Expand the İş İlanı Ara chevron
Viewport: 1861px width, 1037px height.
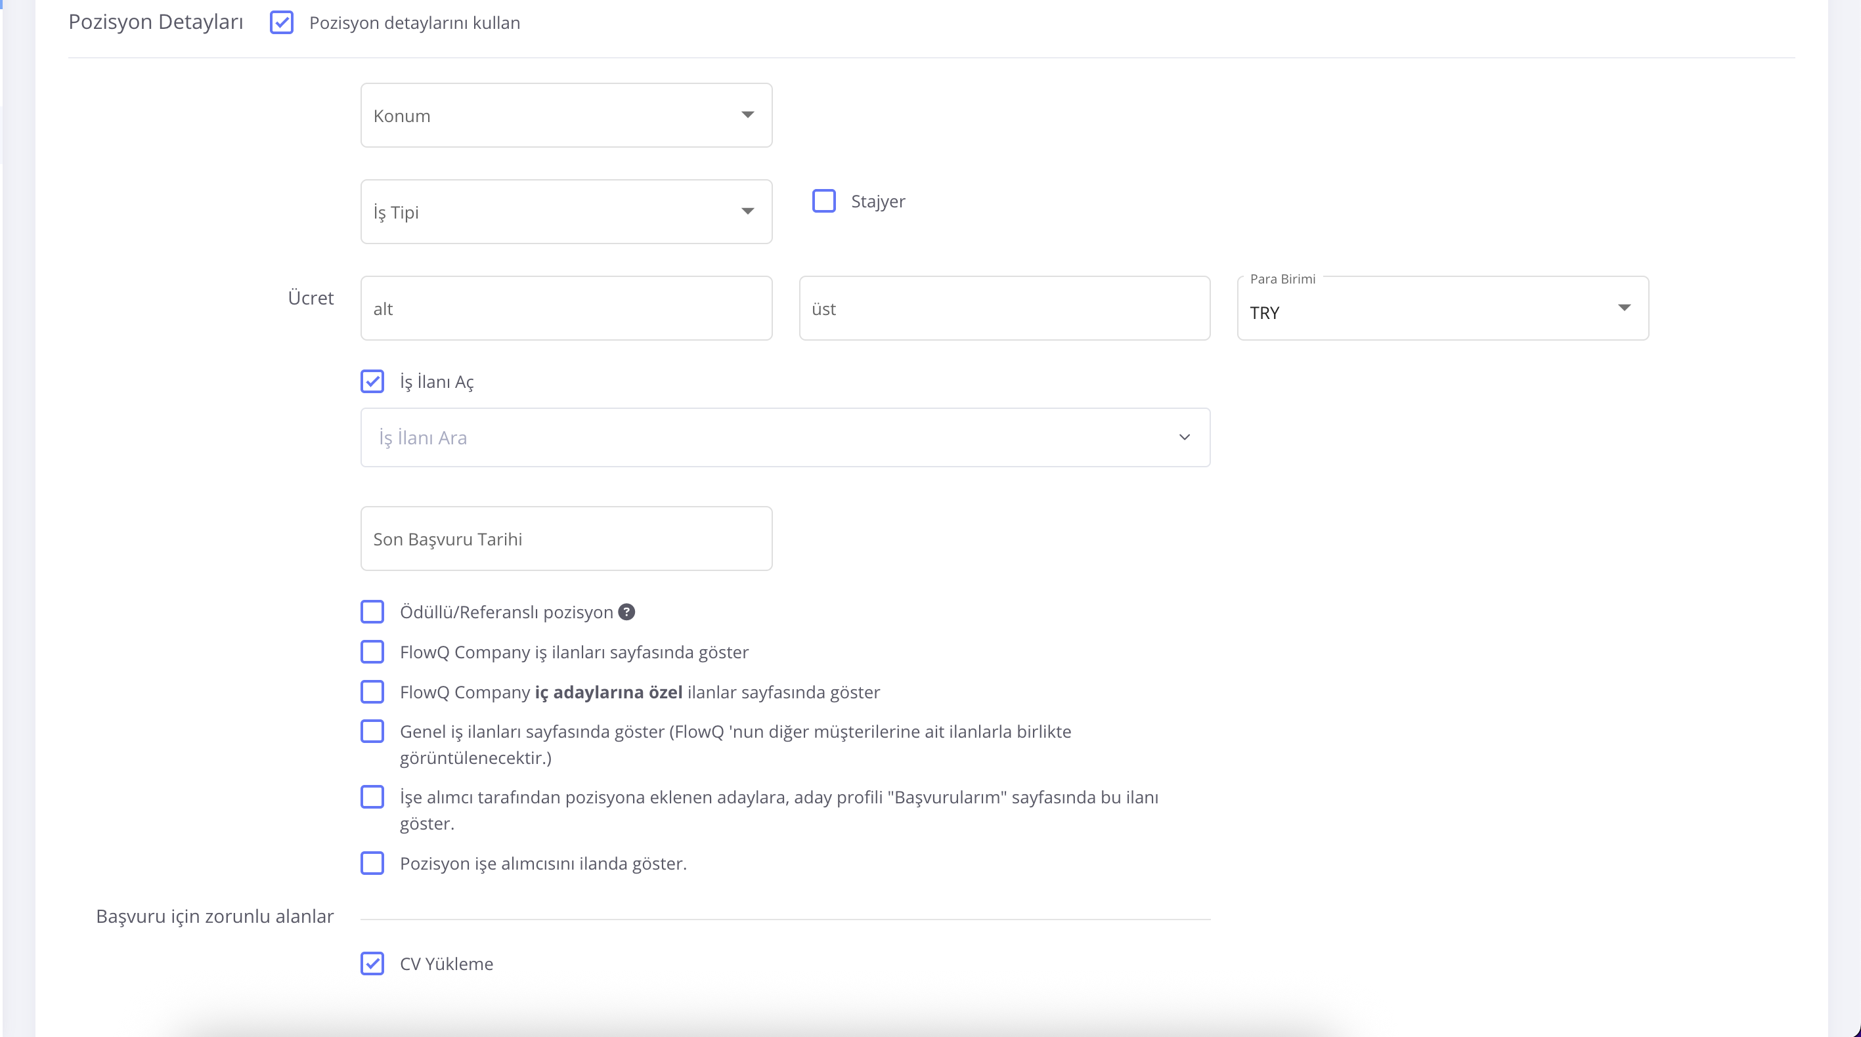pyautogui.click(x=1184, y=438)
